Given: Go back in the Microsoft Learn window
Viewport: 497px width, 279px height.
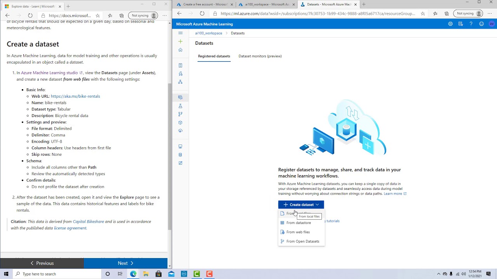Looking at the screenshot, I should [7, 15].
